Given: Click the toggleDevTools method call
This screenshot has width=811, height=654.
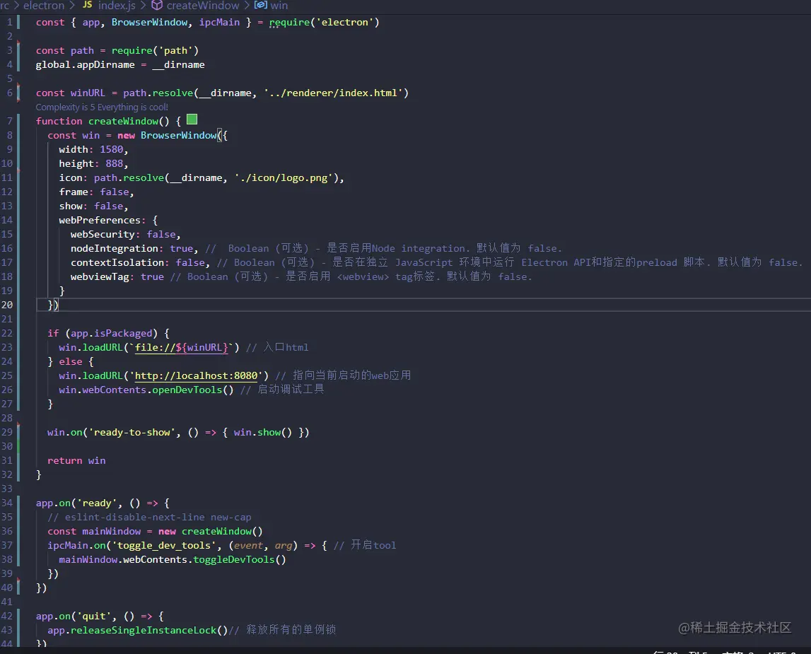Looking at the screenshot, I should (x=234, y=559).
